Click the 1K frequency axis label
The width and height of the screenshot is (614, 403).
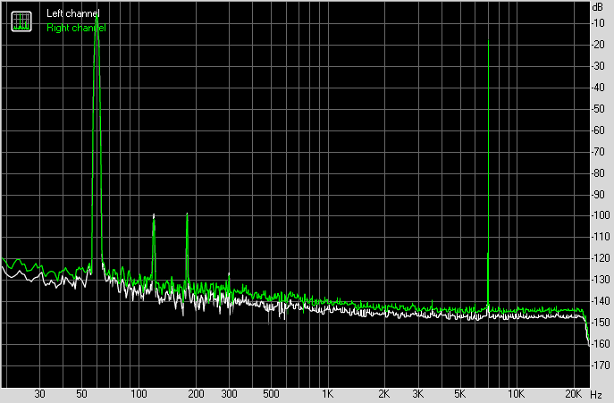click(328, 394)
